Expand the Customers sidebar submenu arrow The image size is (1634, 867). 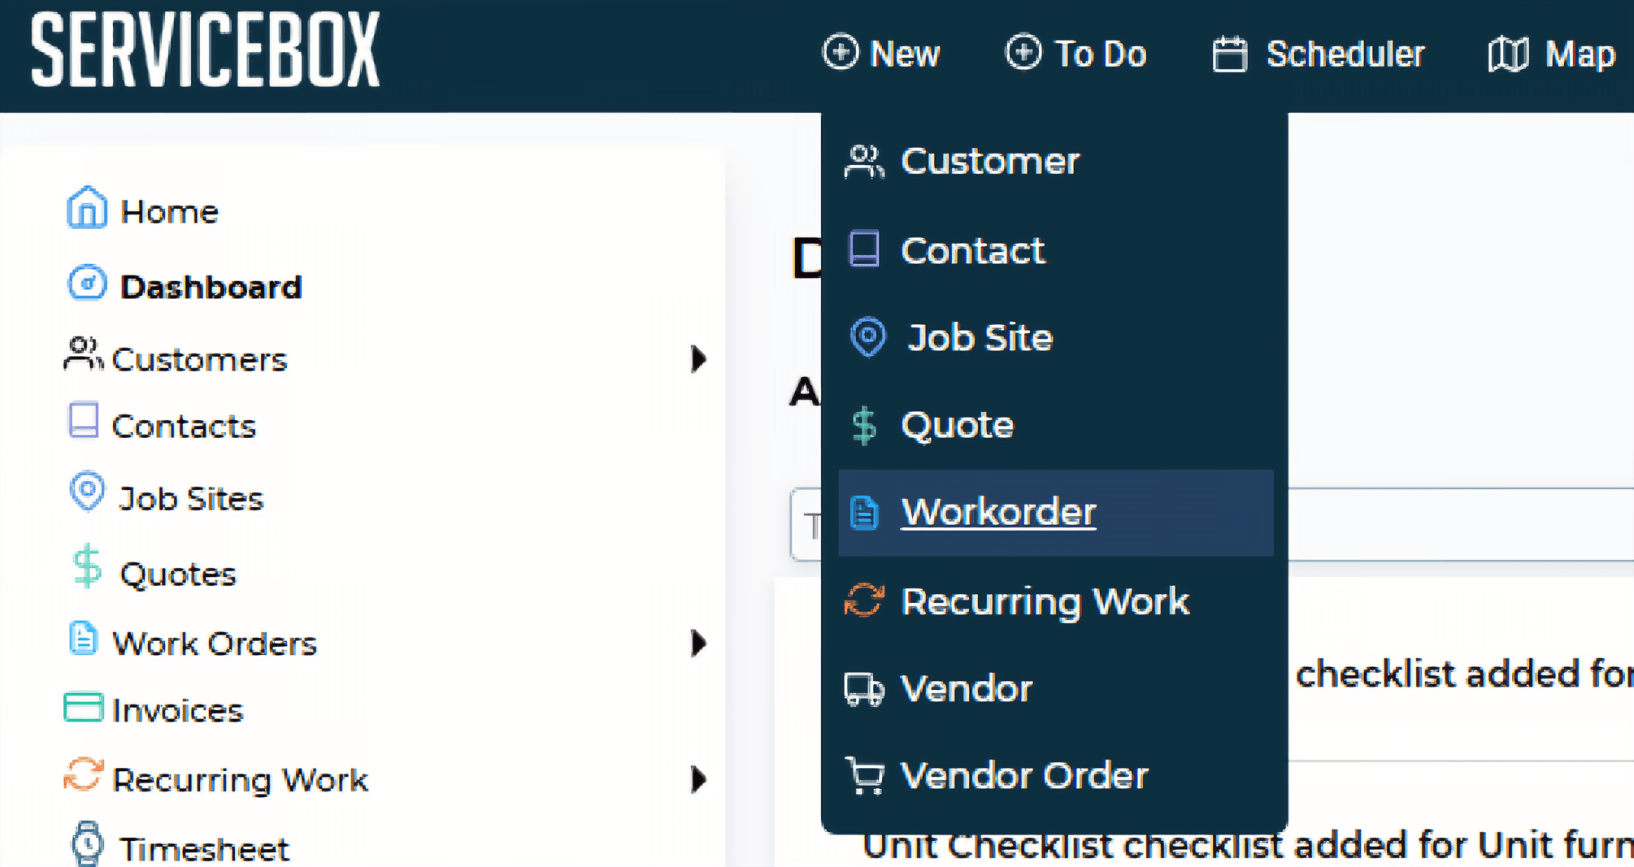point(698,358)
